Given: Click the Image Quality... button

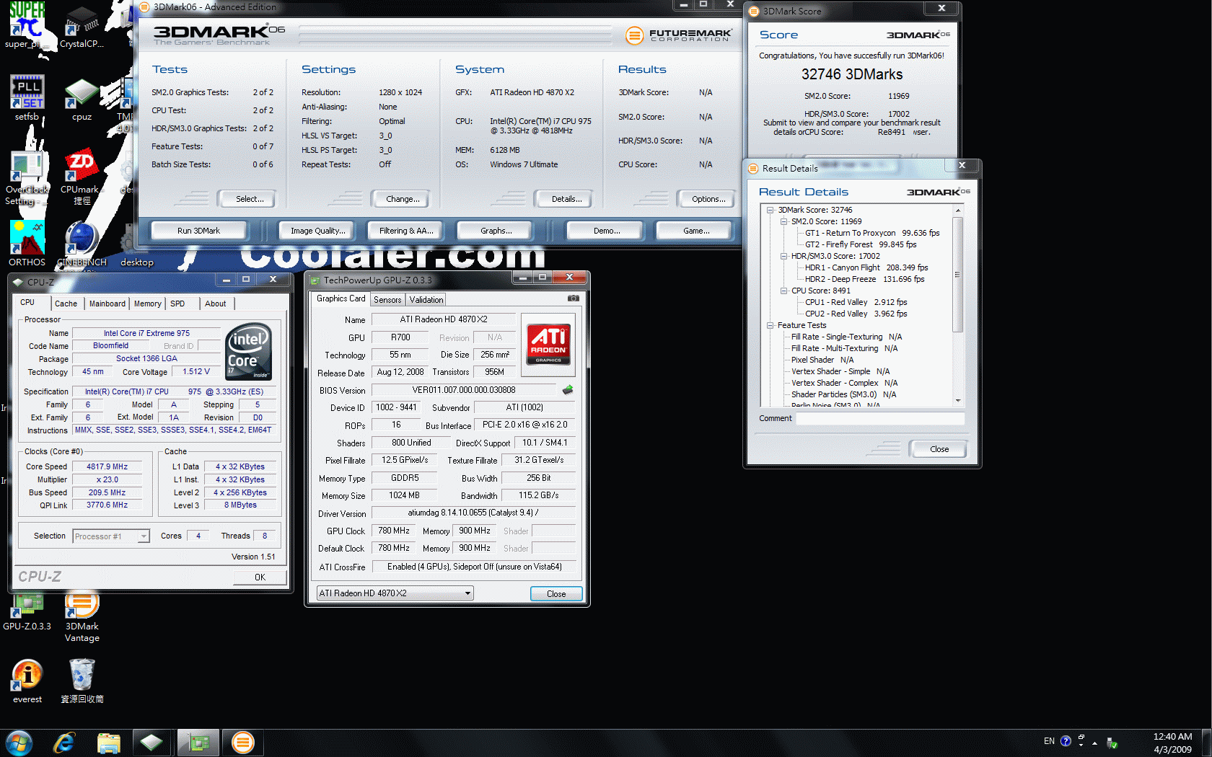Looking at the screenshot, I should coord(317,231).
